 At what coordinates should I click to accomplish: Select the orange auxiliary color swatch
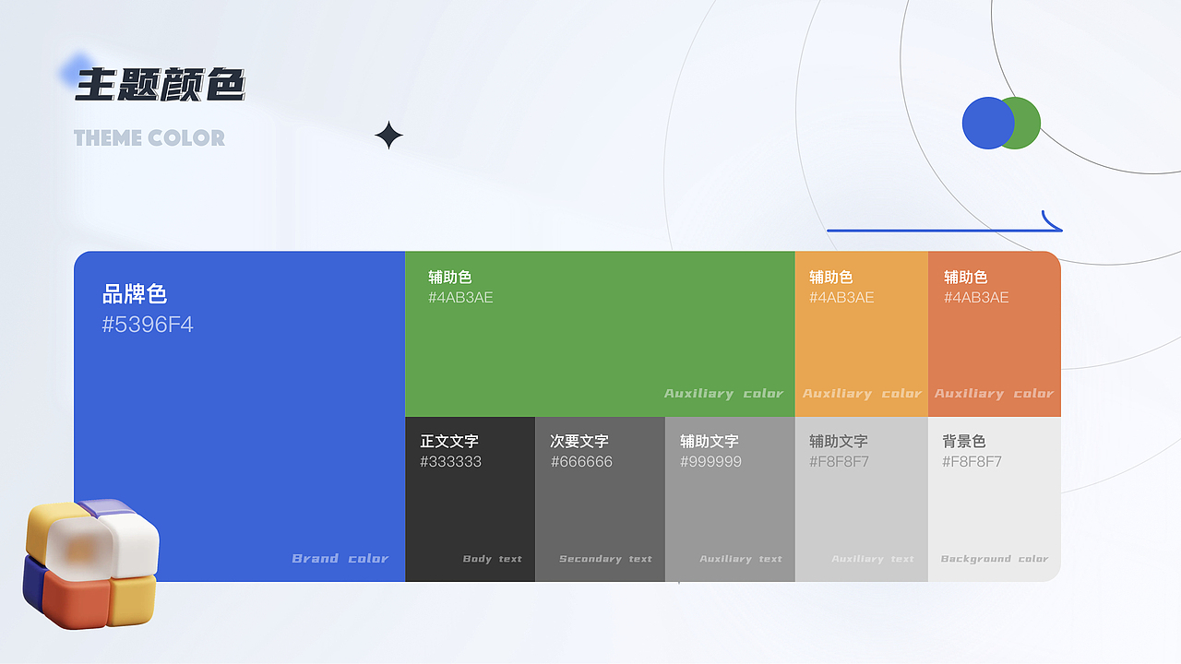[x=862, y=333]
